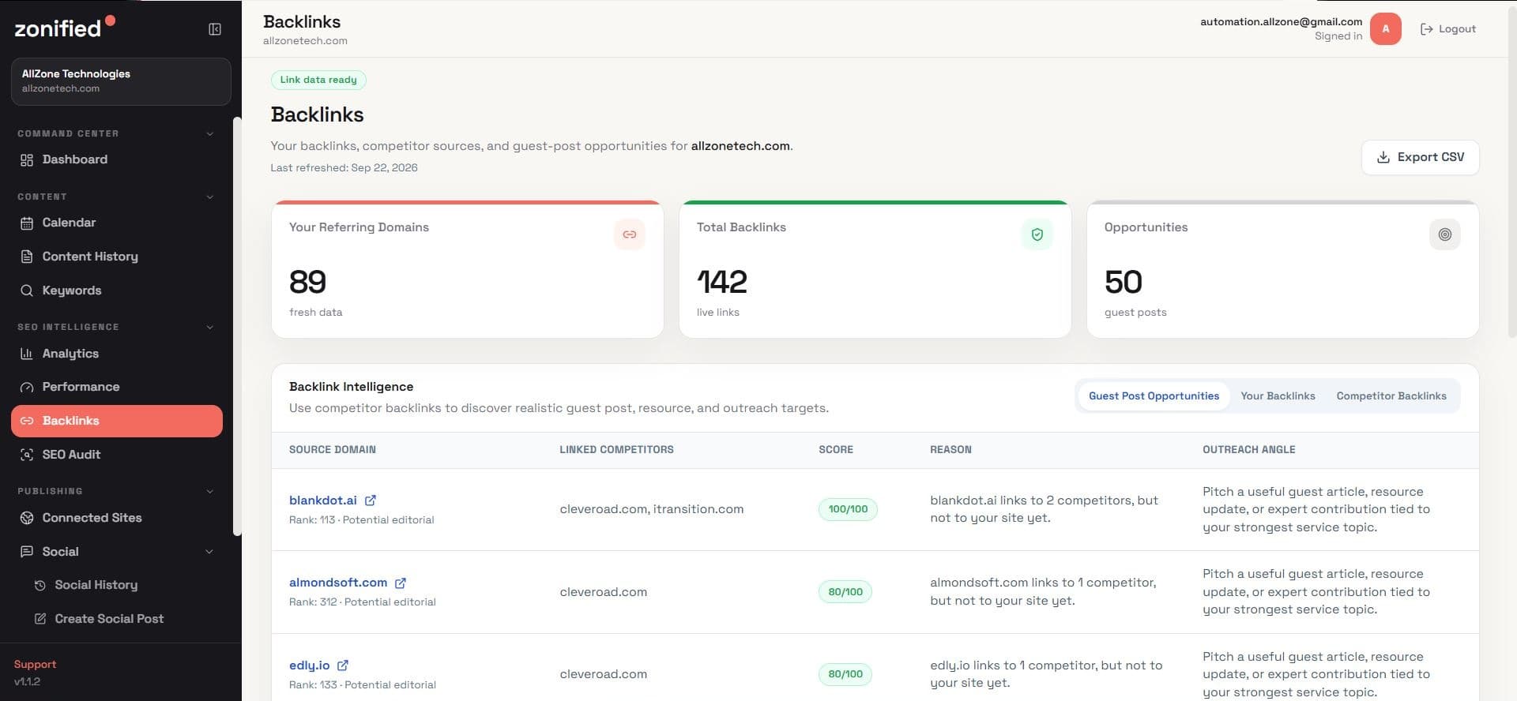Click the Reason column header
Image resolution: width=1517 pixels, height=701 pixels.
click(x=950, y=450)
